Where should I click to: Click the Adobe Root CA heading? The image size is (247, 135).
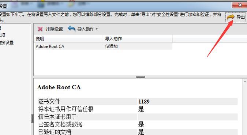coord(59,87)
